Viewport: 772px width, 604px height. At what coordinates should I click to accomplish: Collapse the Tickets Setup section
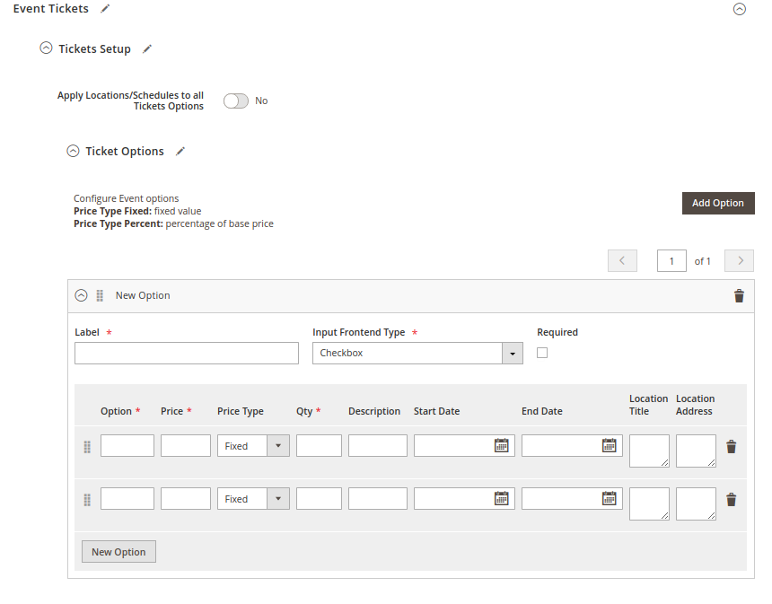(47, 49)
